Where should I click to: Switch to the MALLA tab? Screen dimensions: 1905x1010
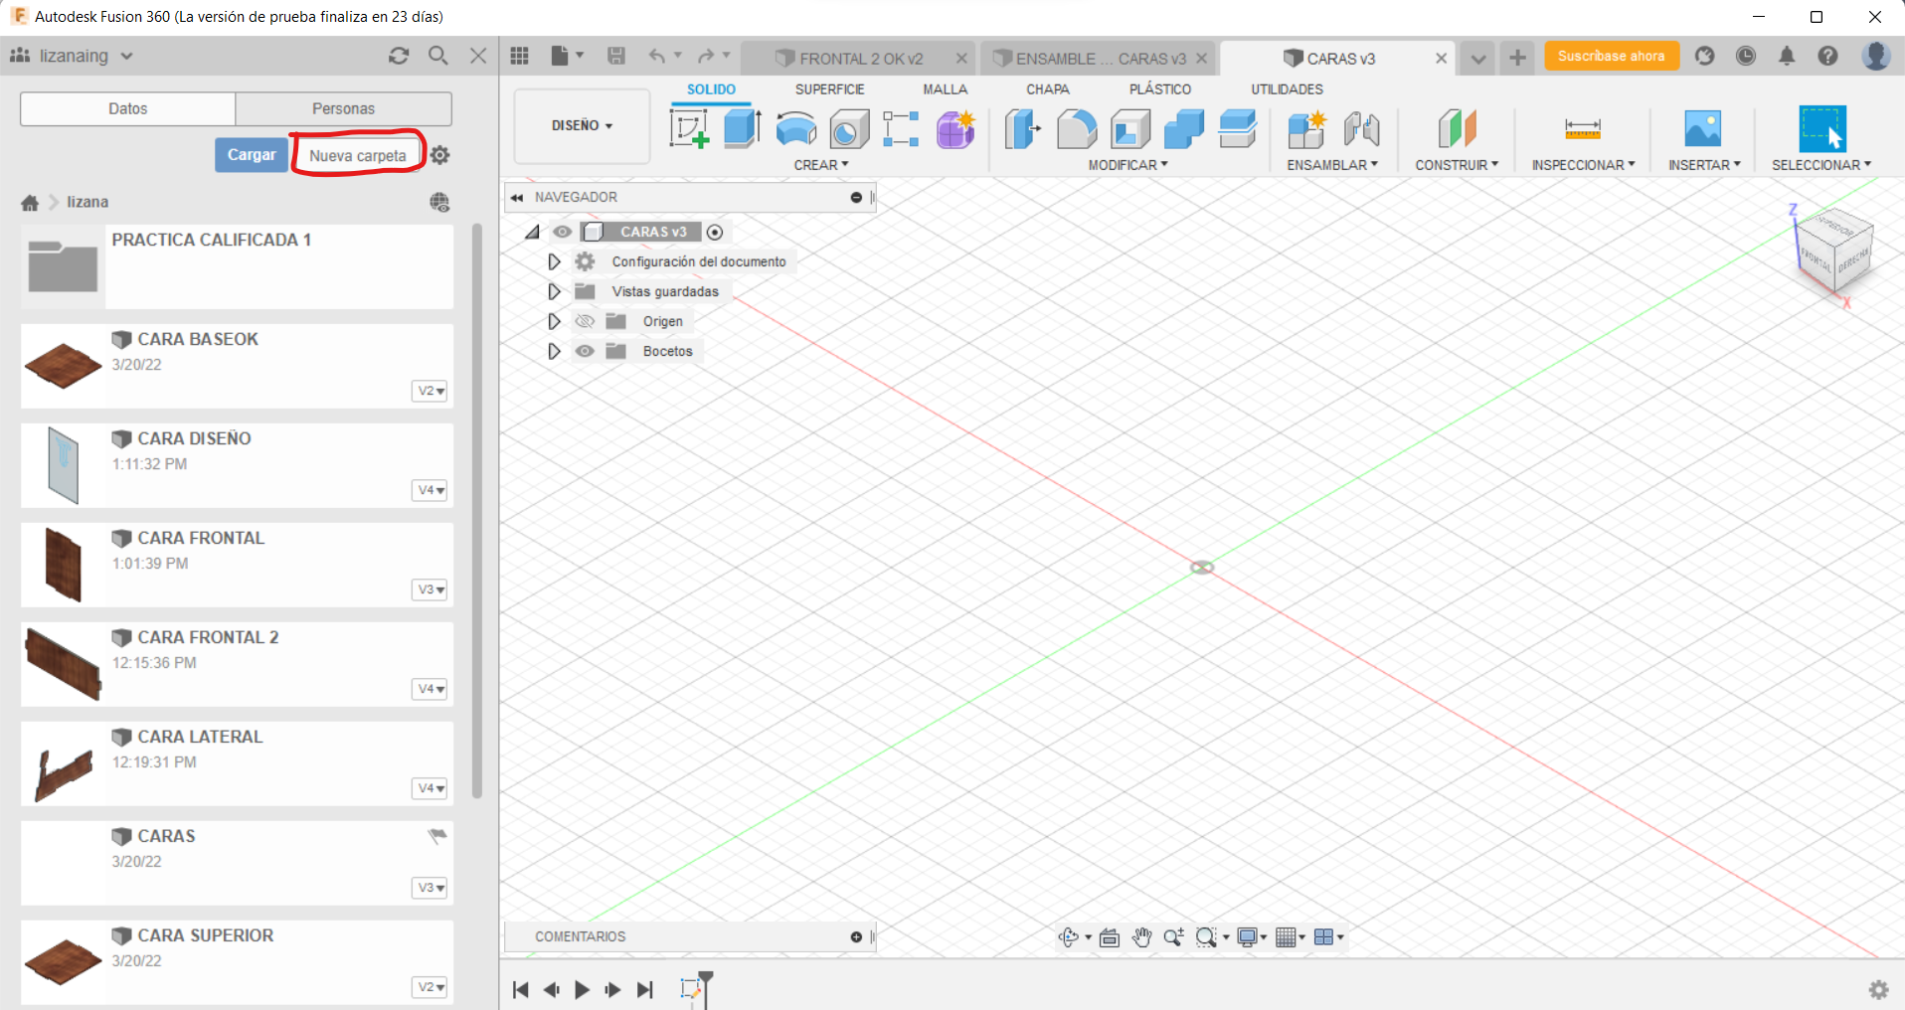click(945, 89)
